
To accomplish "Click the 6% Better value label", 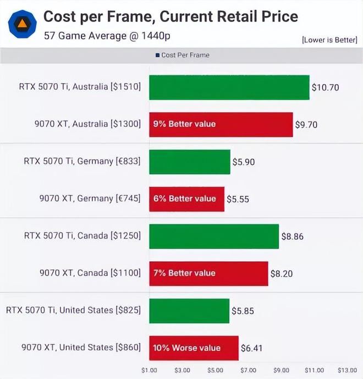I will click(184, 199).
